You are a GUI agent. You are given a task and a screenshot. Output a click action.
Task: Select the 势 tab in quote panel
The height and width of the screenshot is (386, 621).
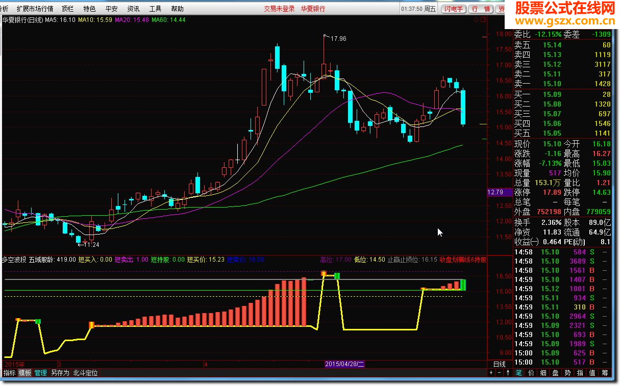click(x=567, y=373)
